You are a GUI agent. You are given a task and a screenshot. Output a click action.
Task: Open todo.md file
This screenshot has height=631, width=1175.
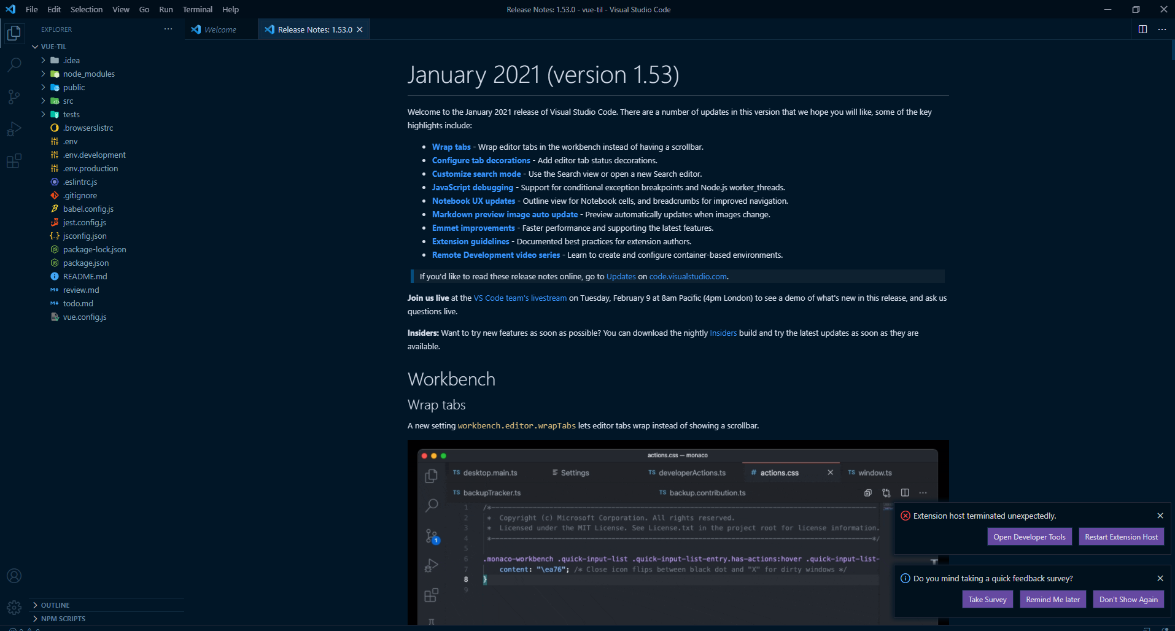(x=78, y=303)
